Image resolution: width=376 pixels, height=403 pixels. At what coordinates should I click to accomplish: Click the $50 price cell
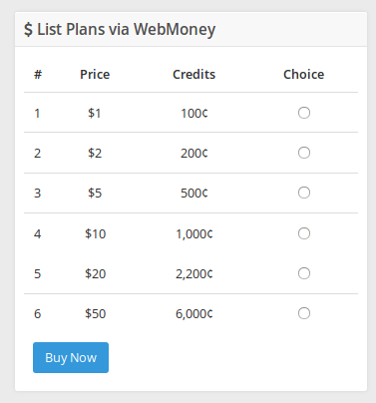coord(95,313)
